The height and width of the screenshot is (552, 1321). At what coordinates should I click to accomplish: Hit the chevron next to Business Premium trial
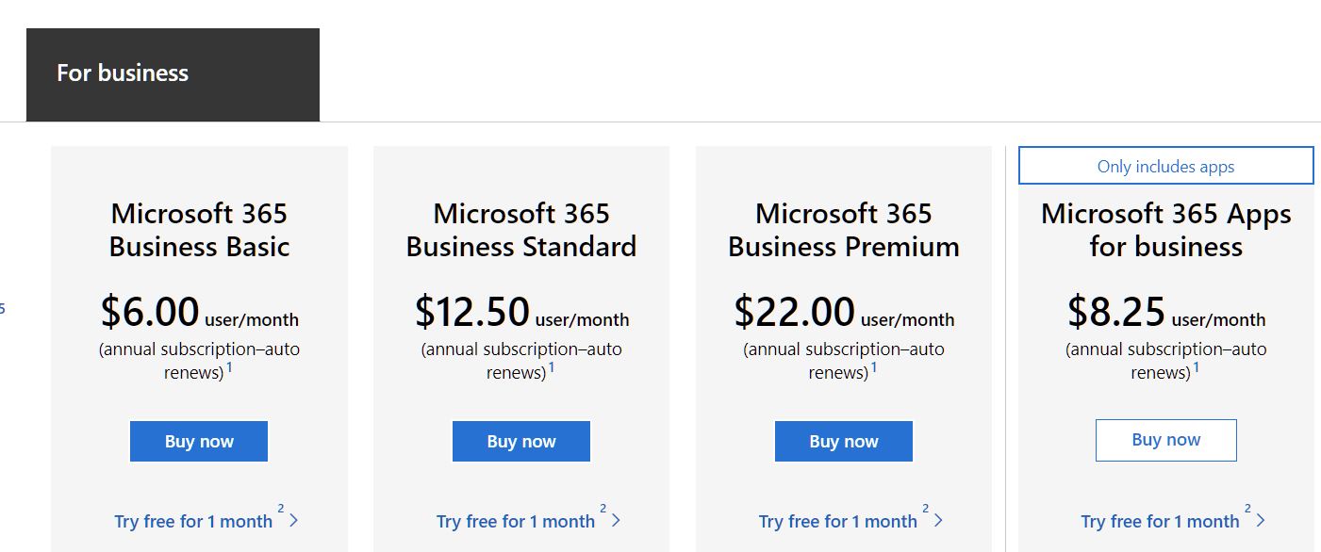(x=939, y=520)
